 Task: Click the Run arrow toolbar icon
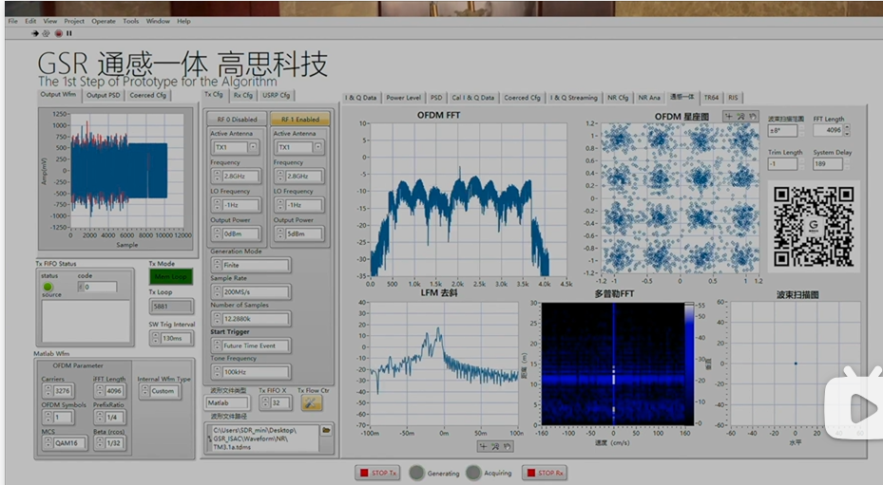35,34
